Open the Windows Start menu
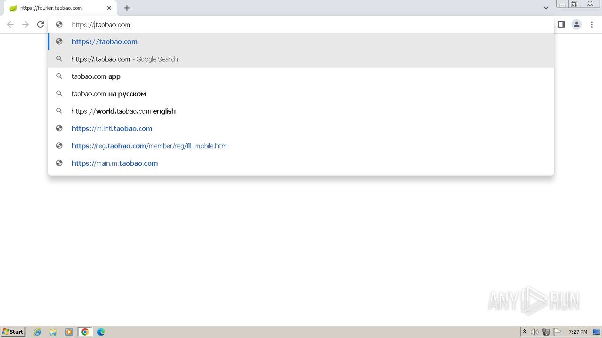Image resolution: width=602 pixels, height=338 pixels. [13, 332]
